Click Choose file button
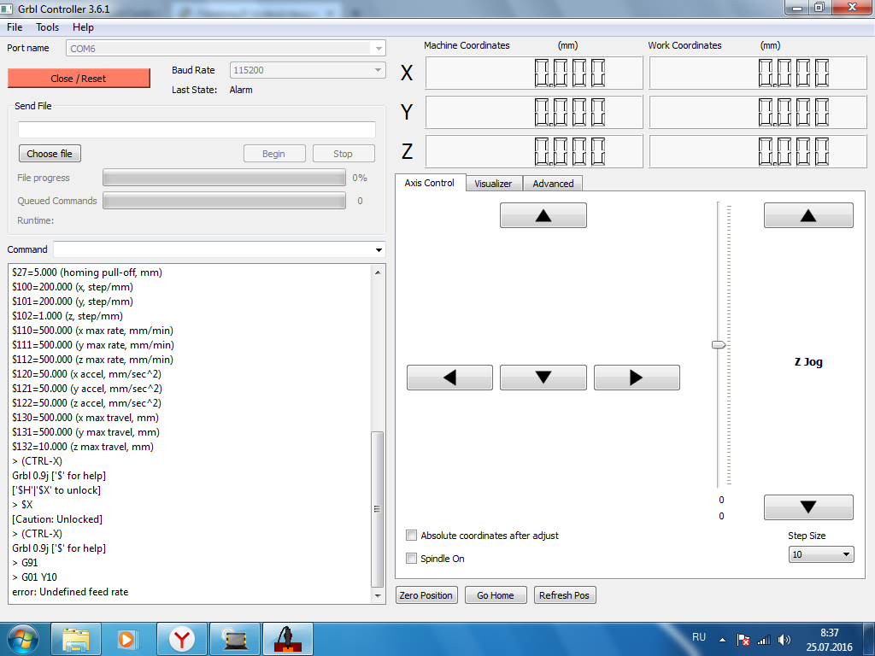875x656 pixels. pyautogui.click(x=50, y=154)
